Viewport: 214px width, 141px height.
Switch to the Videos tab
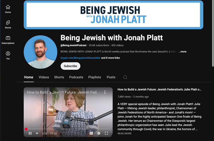44,77
